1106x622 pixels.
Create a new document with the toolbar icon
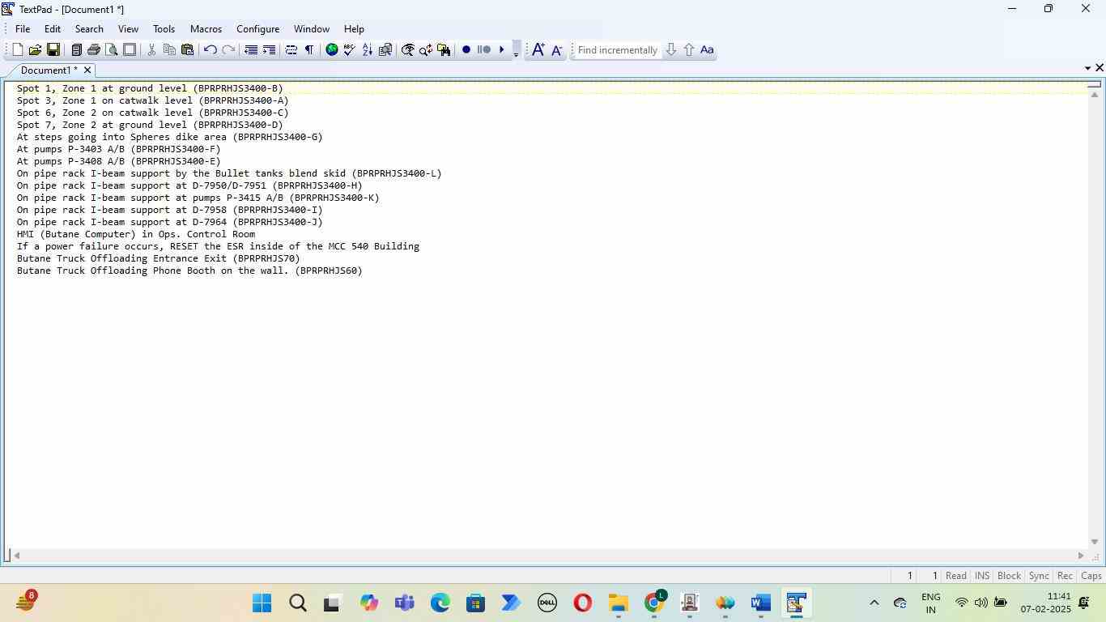(x=17, y=50)
